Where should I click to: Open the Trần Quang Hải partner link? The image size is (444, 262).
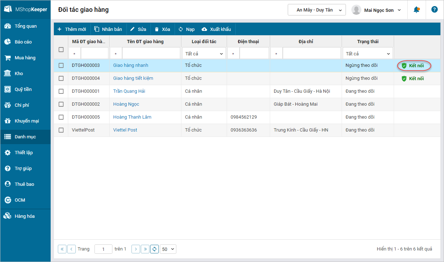pos(129,91)
